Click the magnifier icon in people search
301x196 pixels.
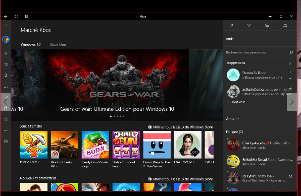(x=291, y=52)
